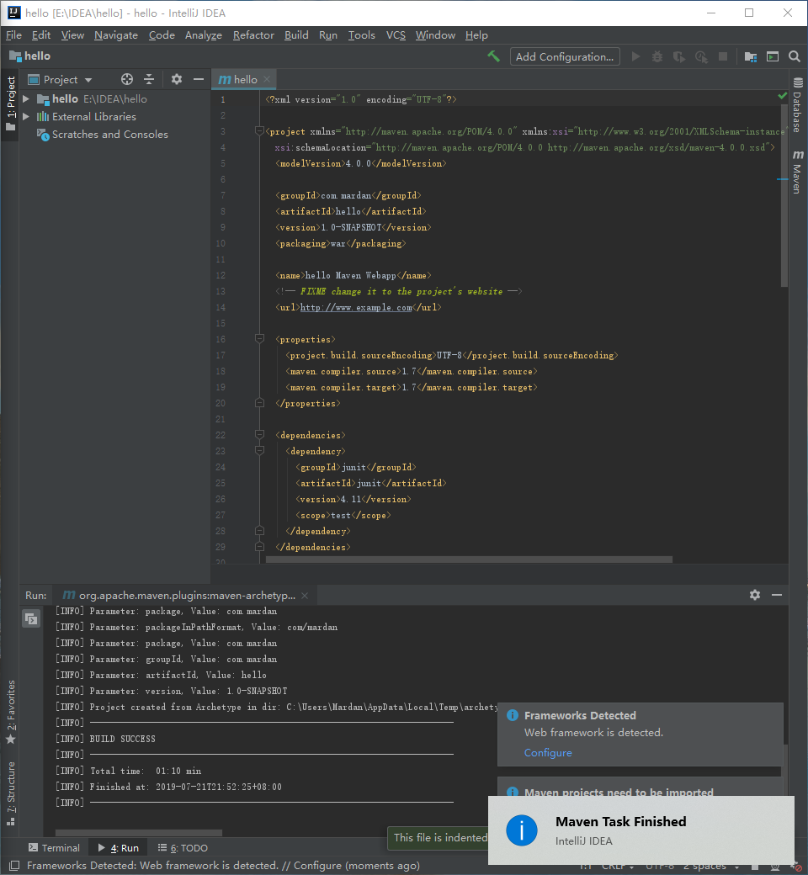
Task: Click the icon at the Run console's left
Action: [30, 619]
